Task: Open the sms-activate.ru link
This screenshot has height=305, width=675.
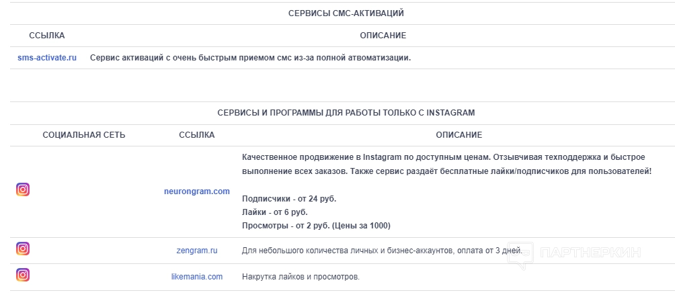Action: pyautogui.click(x=47, y=58)
